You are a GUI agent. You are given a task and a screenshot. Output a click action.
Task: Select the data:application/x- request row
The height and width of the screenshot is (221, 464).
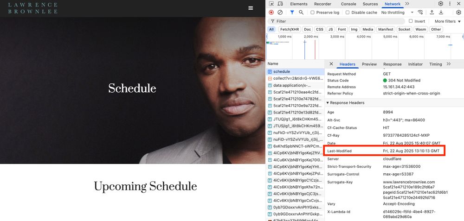[x=295, y=85]
